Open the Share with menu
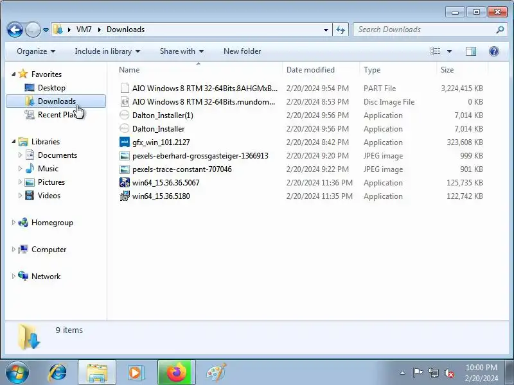 (182, 51)
